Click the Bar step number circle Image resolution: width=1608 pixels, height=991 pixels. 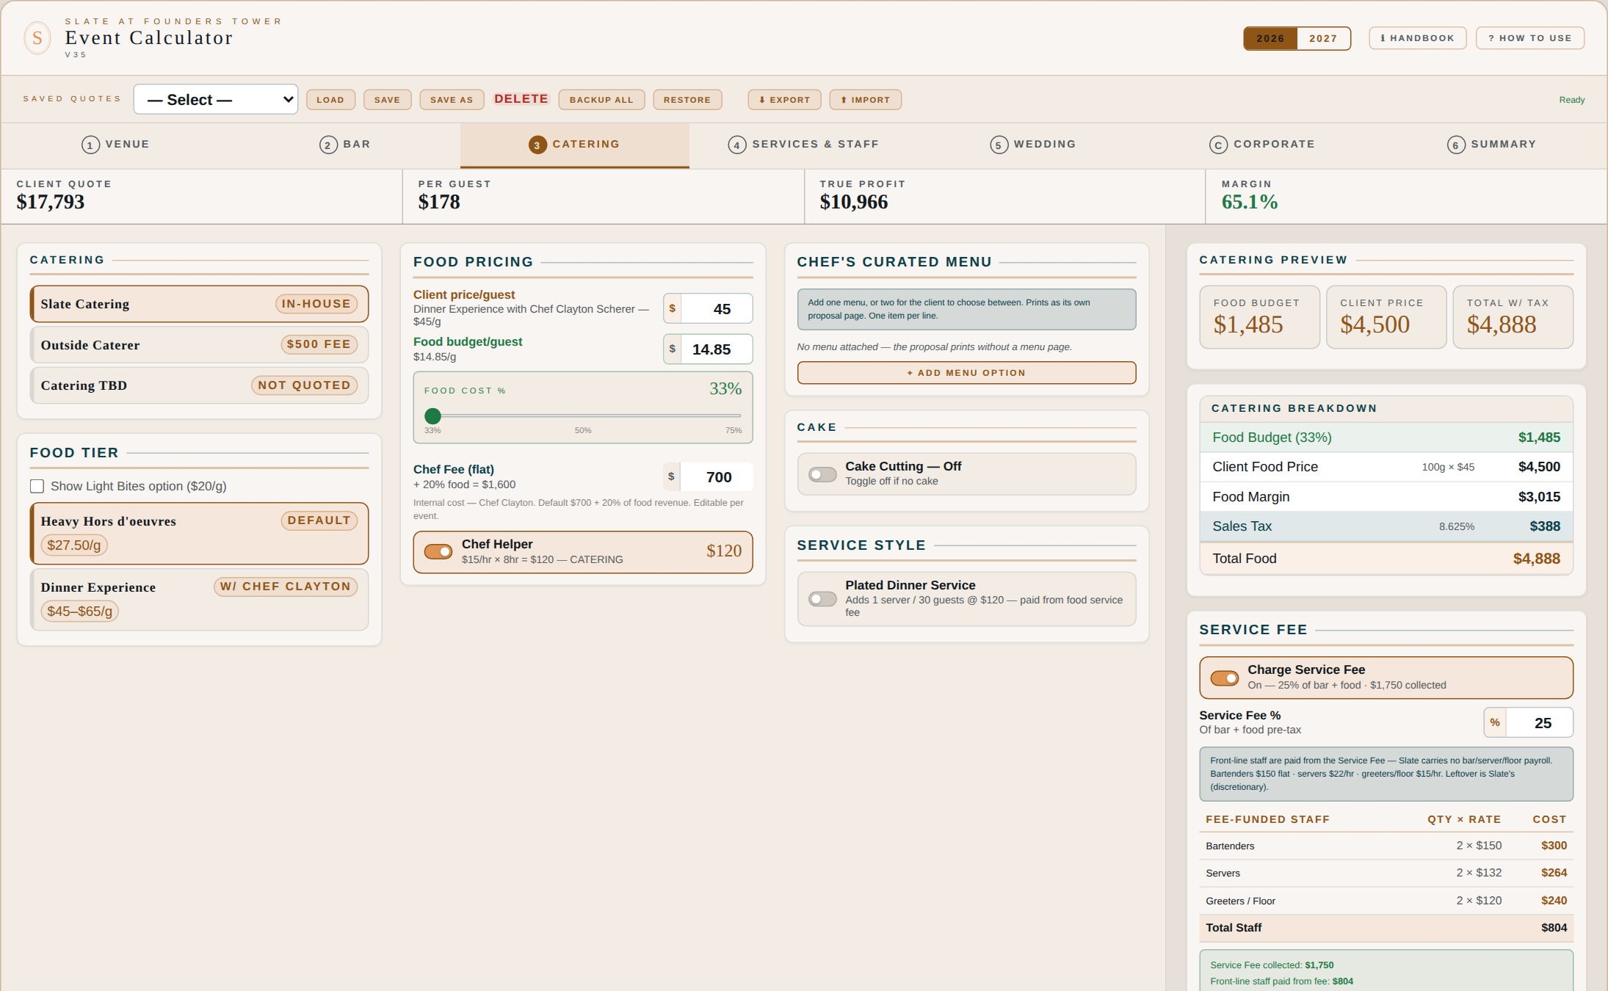click(328, 145)
